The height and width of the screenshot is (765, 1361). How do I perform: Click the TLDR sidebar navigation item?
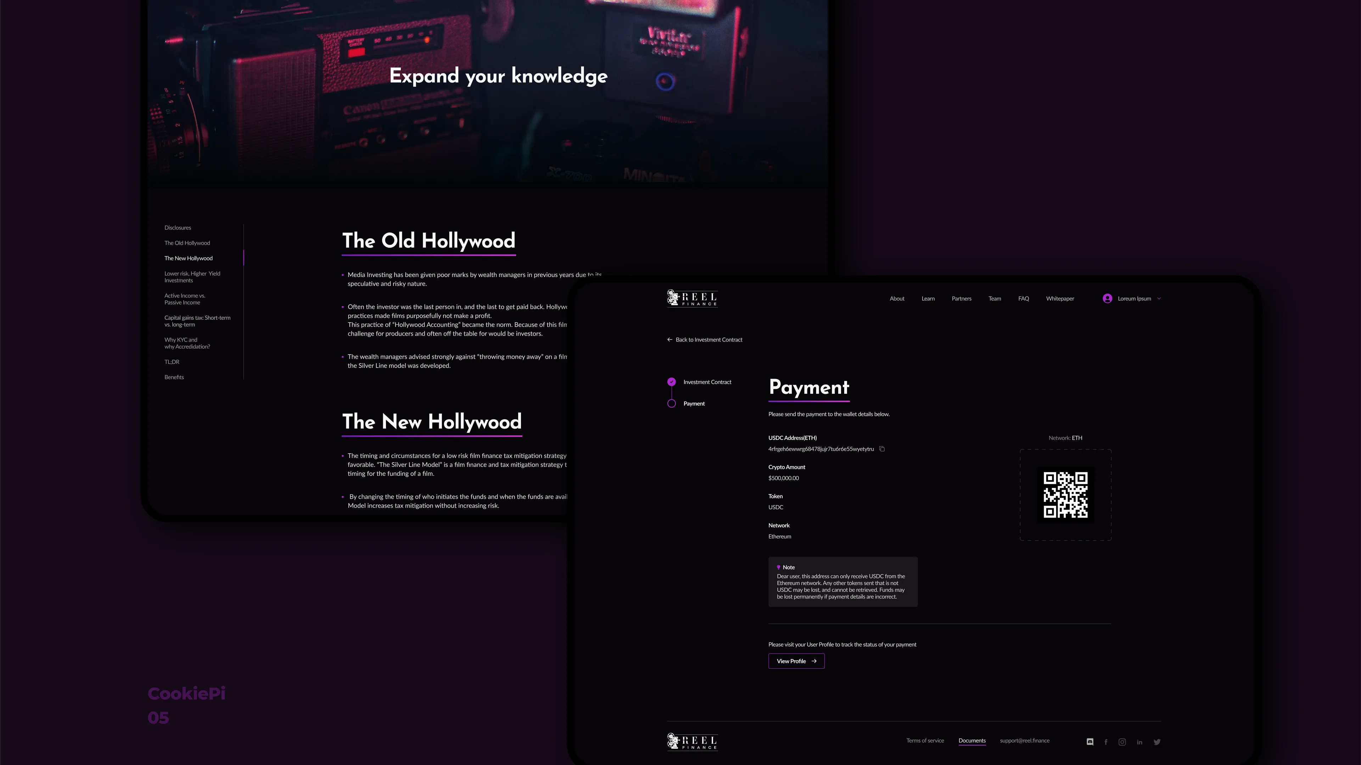[172, 362]
